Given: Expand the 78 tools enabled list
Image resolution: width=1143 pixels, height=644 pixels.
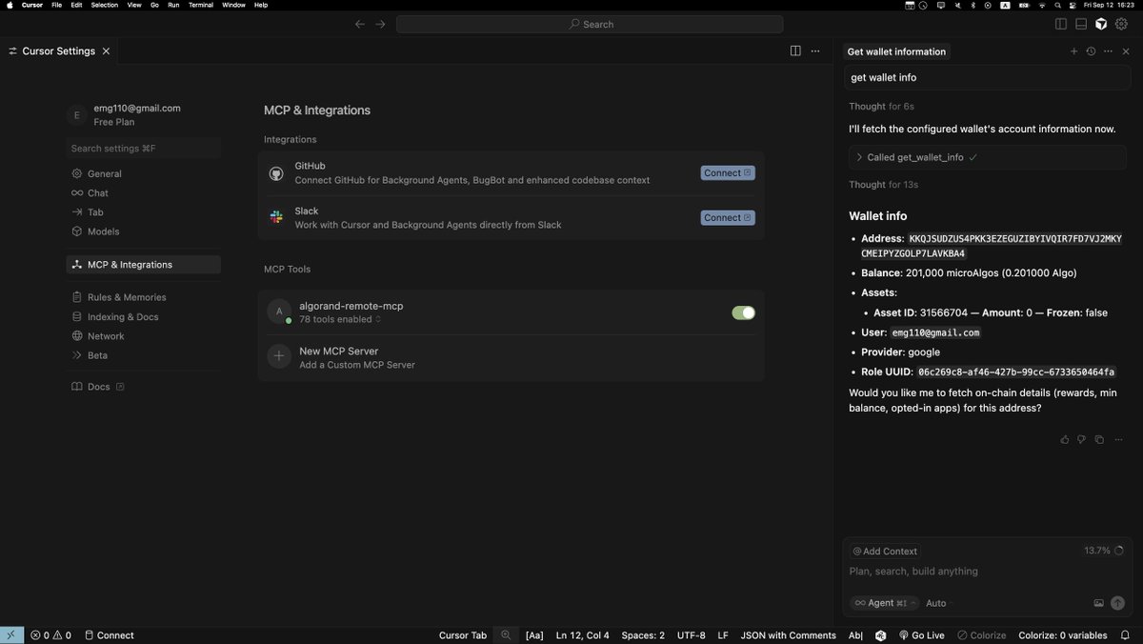Looking at the screenshot, I should [x=340, y=319].
